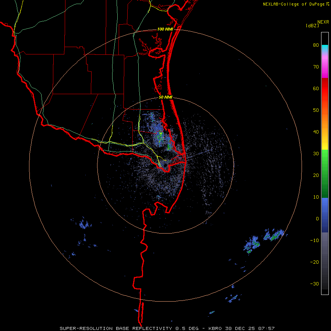331x331 pixels.
Task: Click the -10 value on dBZ scale
Action: [x=314, y=241]
